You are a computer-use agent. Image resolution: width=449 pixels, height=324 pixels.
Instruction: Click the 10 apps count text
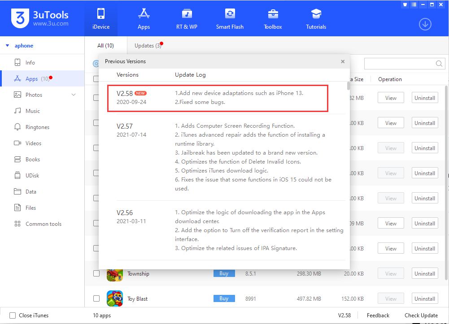(102, 315)
